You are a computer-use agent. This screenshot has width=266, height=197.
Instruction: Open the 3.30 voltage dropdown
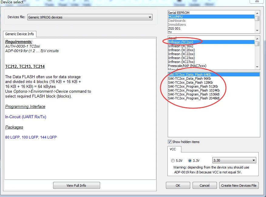(x=234, y=160)
